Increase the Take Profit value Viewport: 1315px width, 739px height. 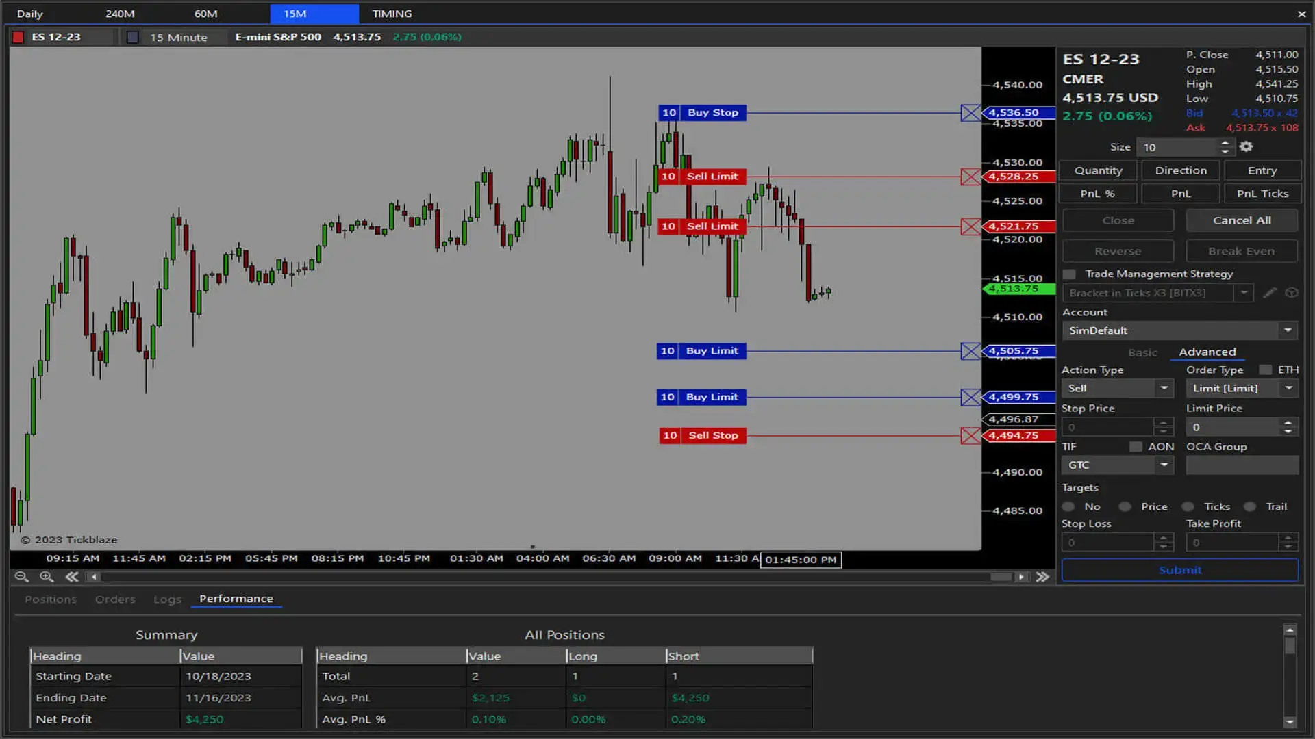[x=1288, y=538]
